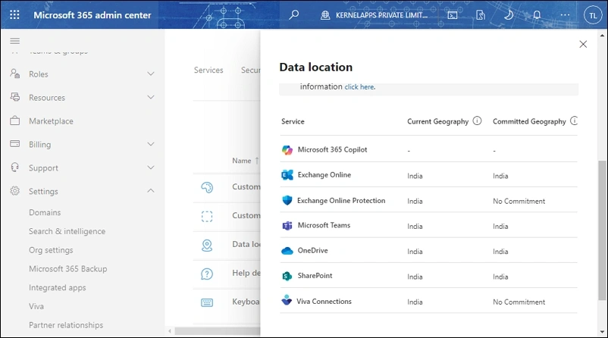Expand the Billing chevron
The height and width of the screenshot is (338, 608).
click(x=151, y=144)
